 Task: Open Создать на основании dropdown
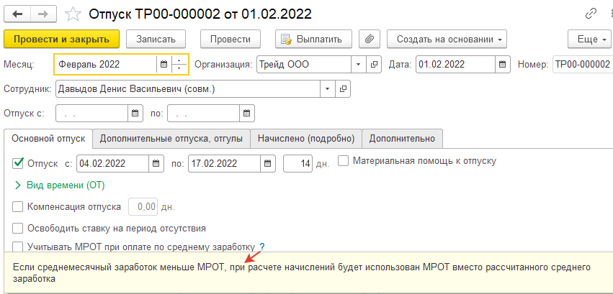447,39
